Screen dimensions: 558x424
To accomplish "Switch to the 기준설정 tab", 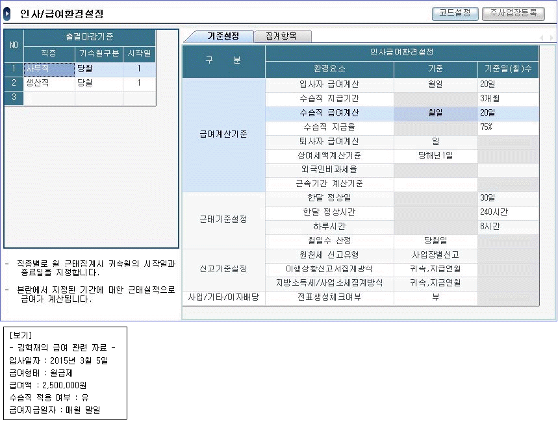I will pos(222,36).
